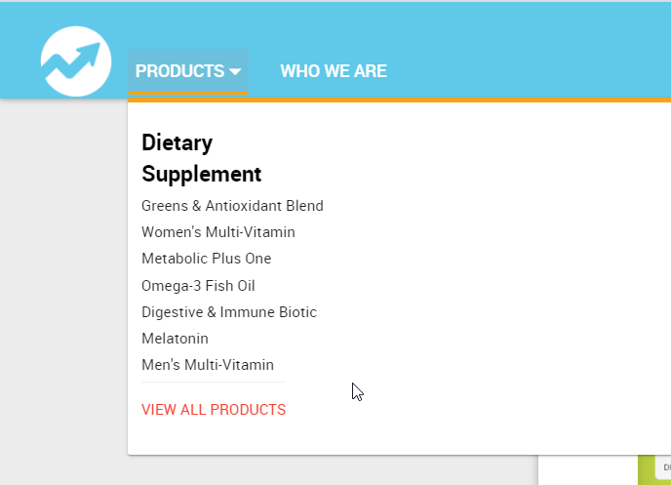Choose Women's Multi-Vitamin from the list
This screenshot has width=671, height=485.
(x=218, y=232)
